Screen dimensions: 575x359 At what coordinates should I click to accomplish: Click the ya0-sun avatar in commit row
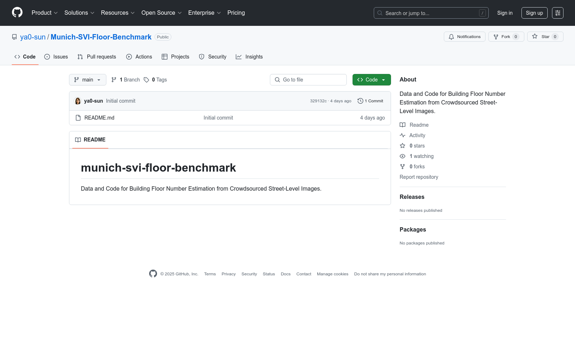(78, 101)
